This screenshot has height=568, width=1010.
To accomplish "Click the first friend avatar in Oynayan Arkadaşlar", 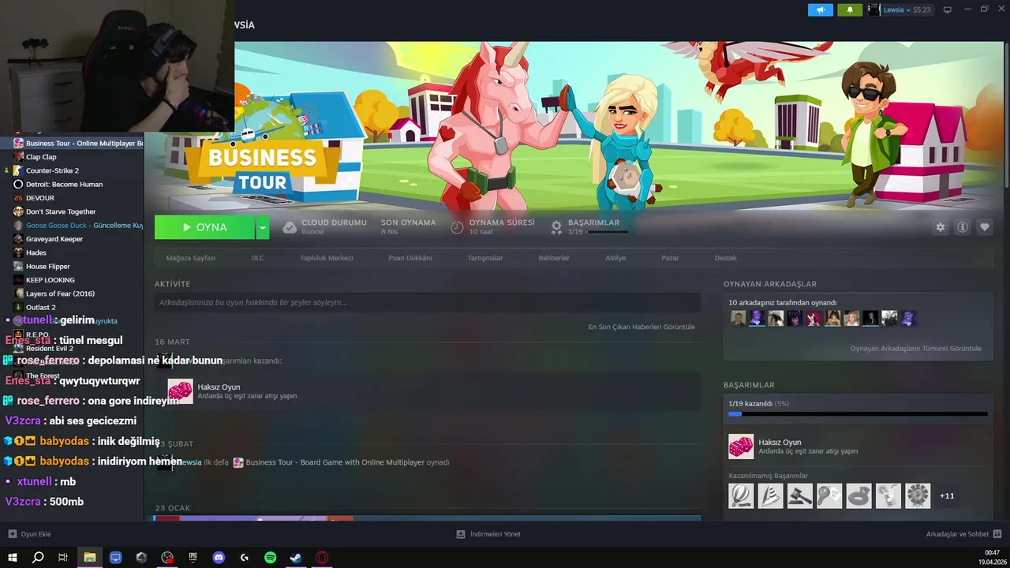I will [x=738, y=318].
